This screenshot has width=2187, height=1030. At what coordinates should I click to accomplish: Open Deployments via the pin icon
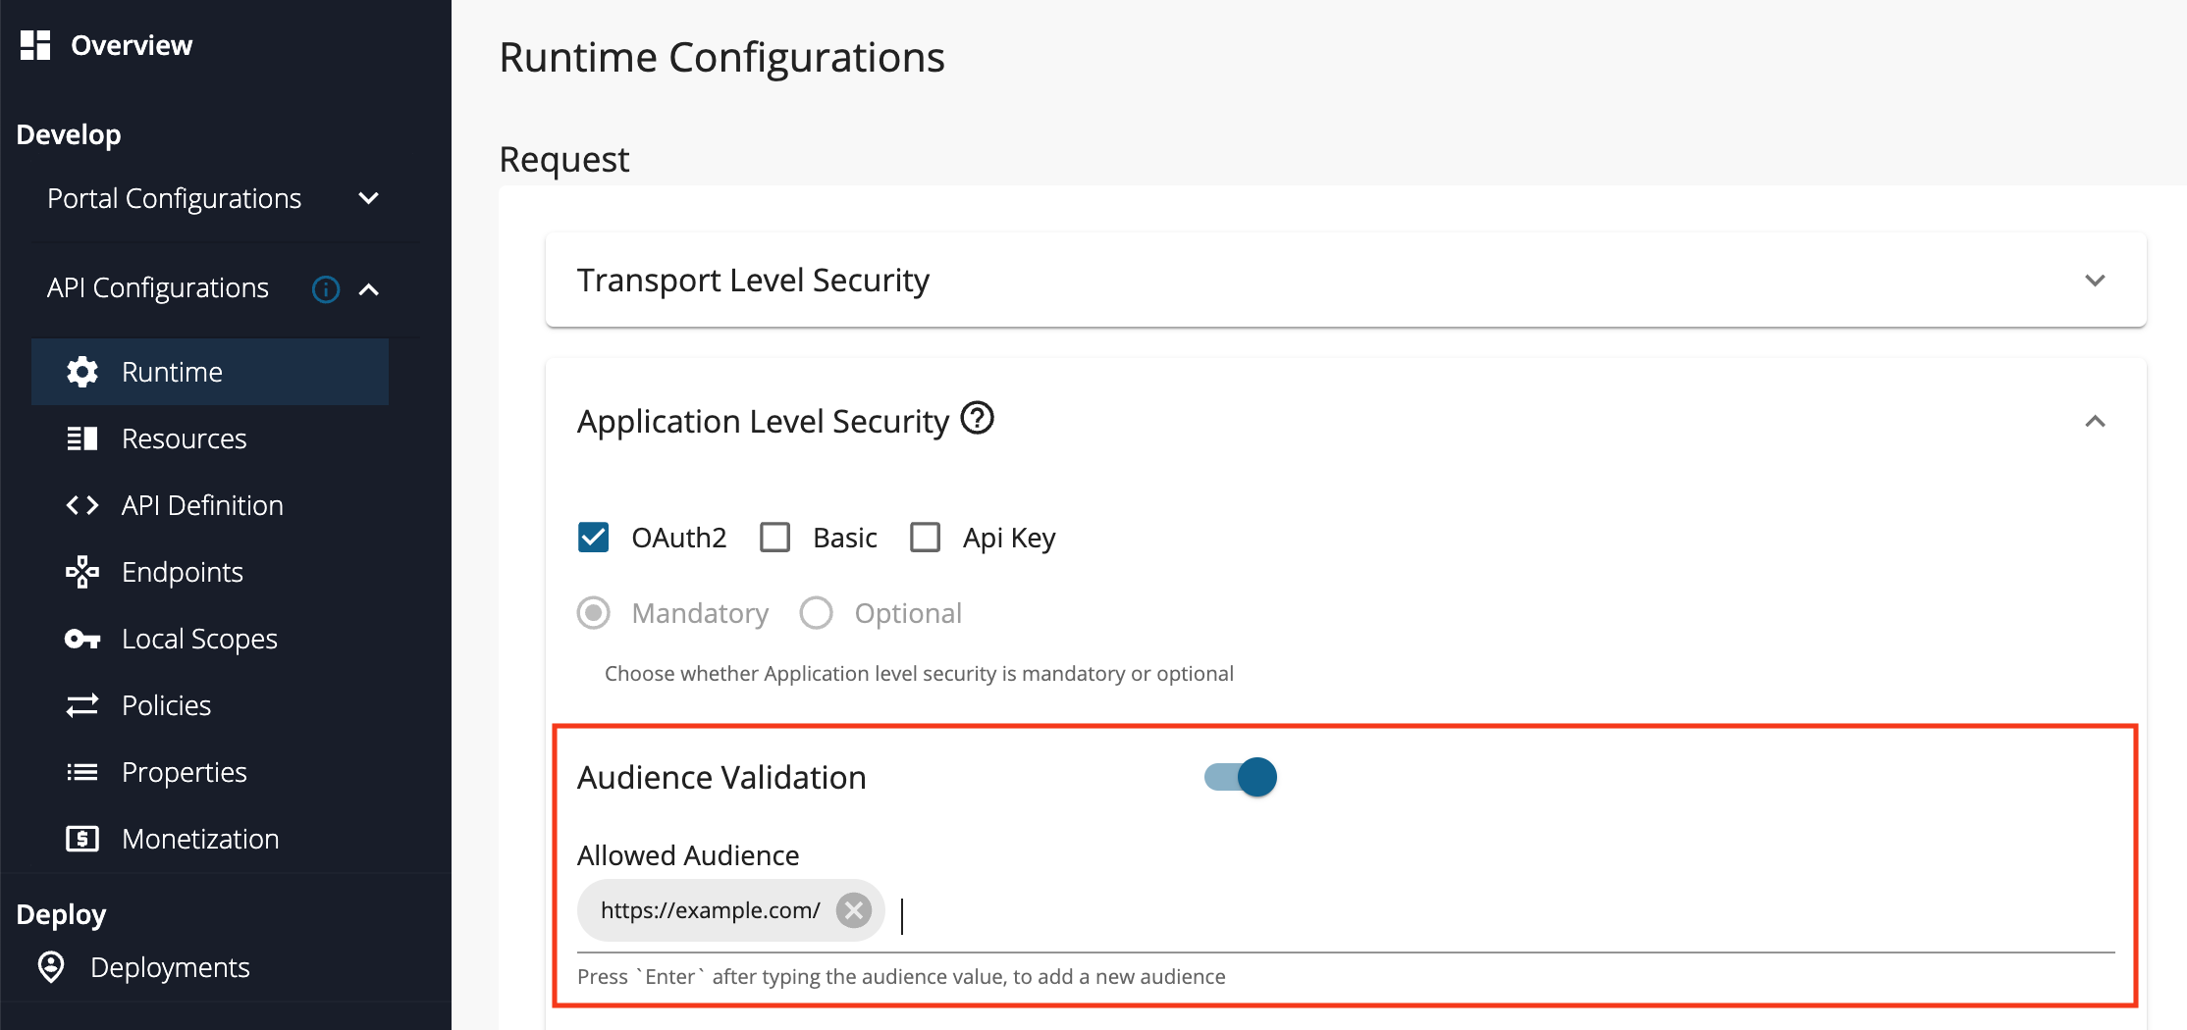point(50,967)
